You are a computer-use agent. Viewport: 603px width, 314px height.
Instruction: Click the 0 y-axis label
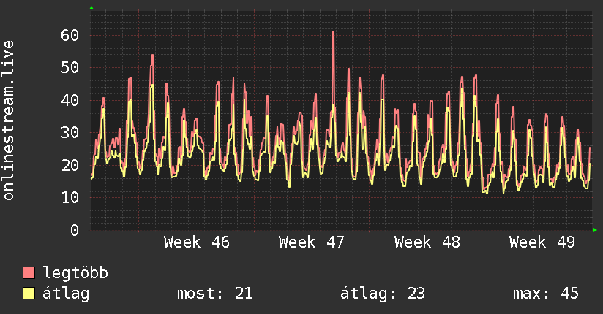(75, 230)
